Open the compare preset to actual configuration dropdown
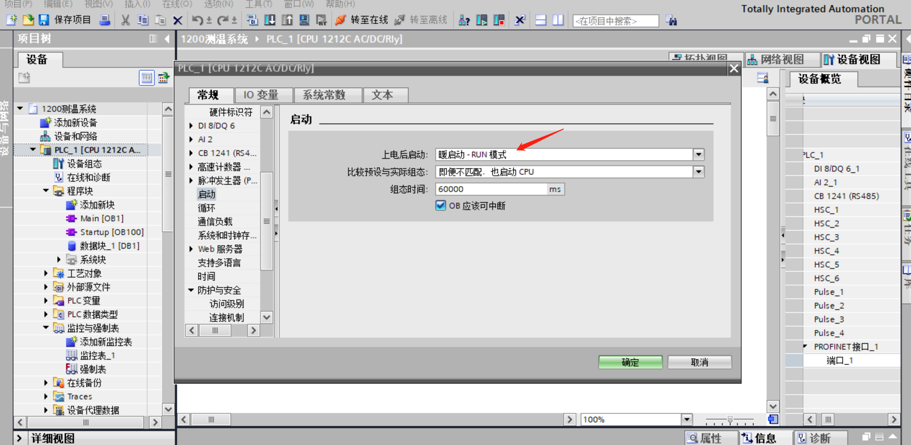 pos(699,172)
